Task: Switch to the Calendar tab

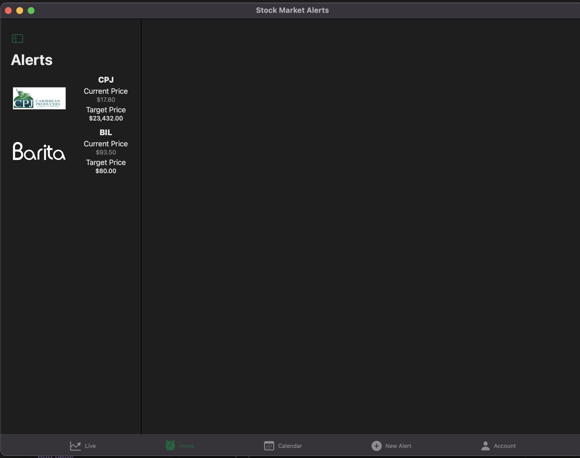Action: point(290,446)
